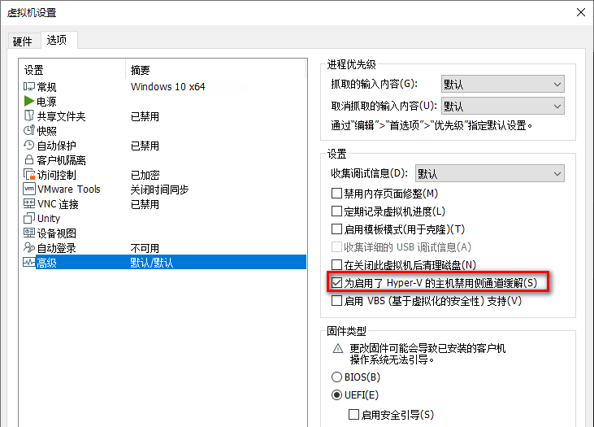Click the Unity windows icon
The image size is (594, 427).
click(29, 219)
